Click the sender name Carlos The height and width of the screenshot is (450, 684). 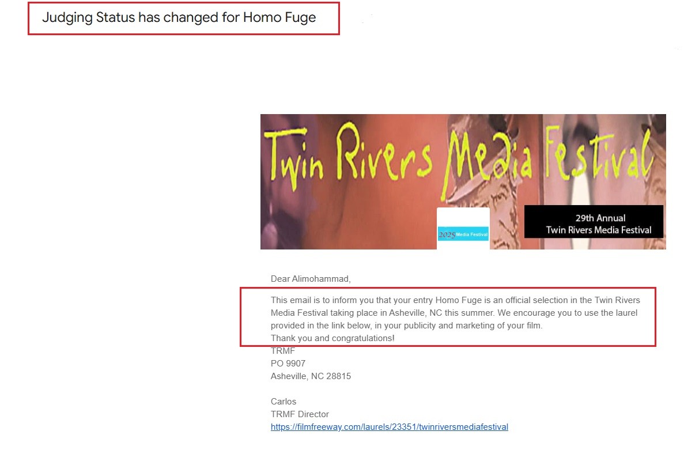(283, 401)
